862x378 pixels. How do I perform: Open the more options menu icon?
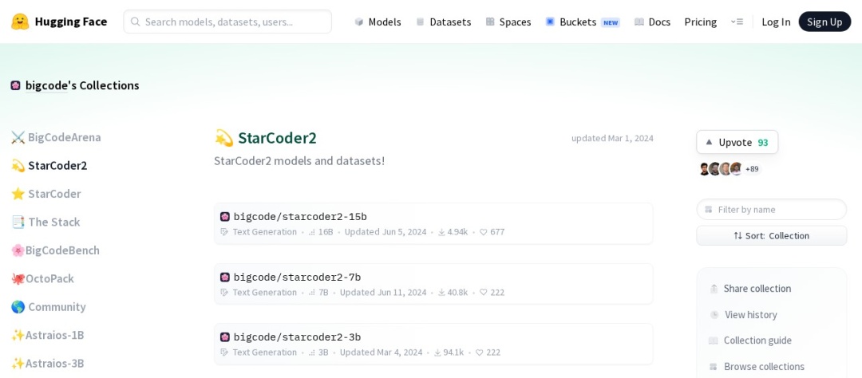(x=737, y=22)
